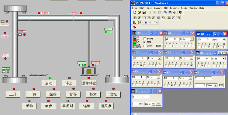The height and width of the screenshot is (115, 228).
Task: Enable the RUN-P checkbox in CPU
Action: (144, 39)
